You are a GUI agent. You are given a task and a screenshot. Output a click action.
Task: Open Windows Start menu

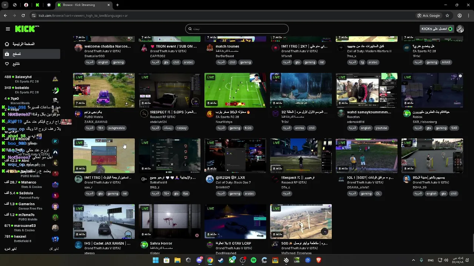156,260
